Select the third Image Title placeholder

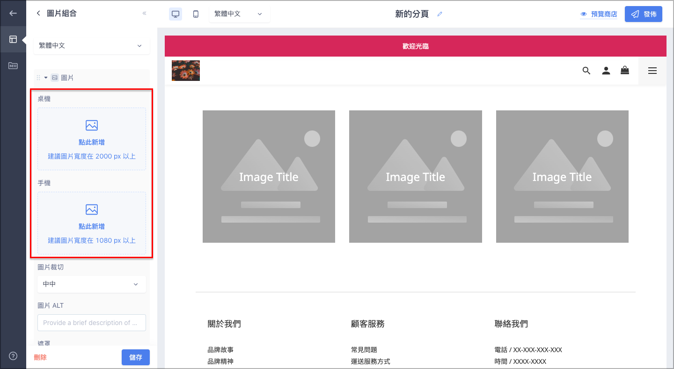562,177
